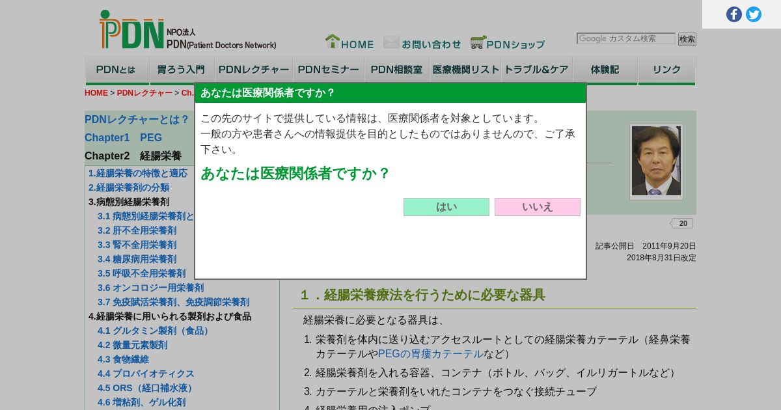
Task: Open PDNショップ link with cart icon
Action: (x=508, y=43)
